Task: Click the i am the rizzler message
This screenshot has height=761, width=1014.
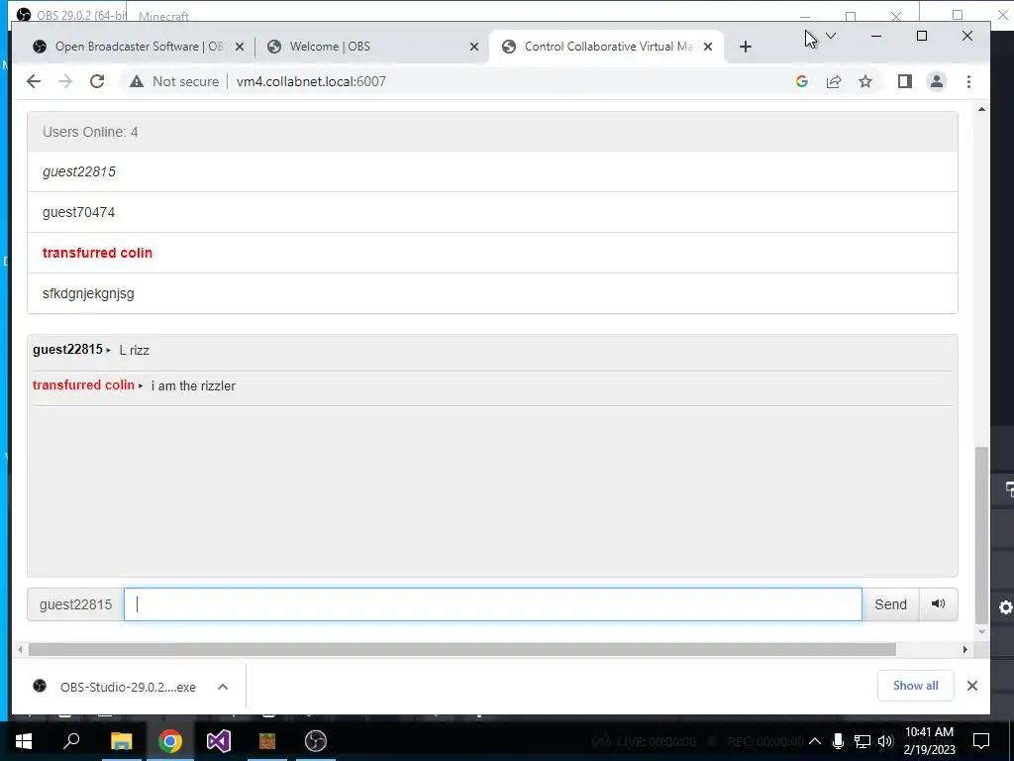Action: [193, 385]
